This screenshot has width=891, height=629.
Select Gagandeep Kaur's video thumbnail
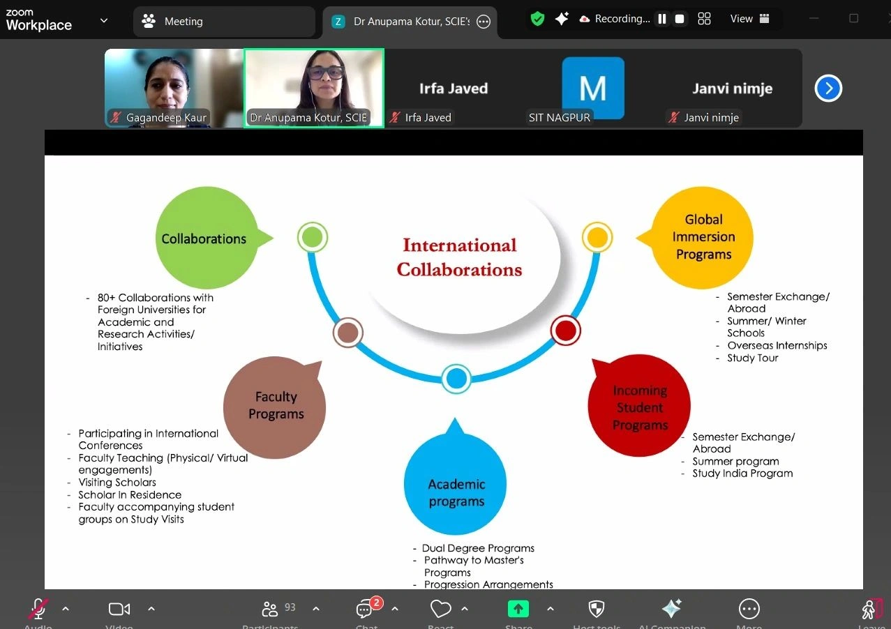pos(174,88)
